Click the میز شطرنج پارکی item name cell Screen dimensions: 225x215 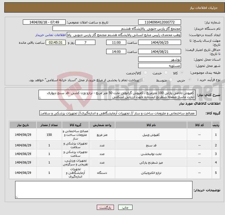tap(151, 162)
